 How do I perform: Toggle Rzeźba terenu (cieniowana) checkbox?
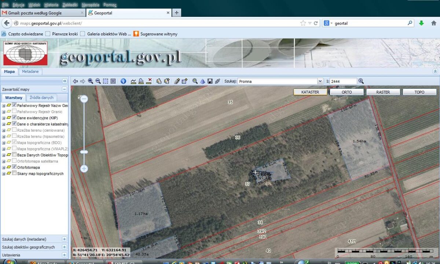14,130
